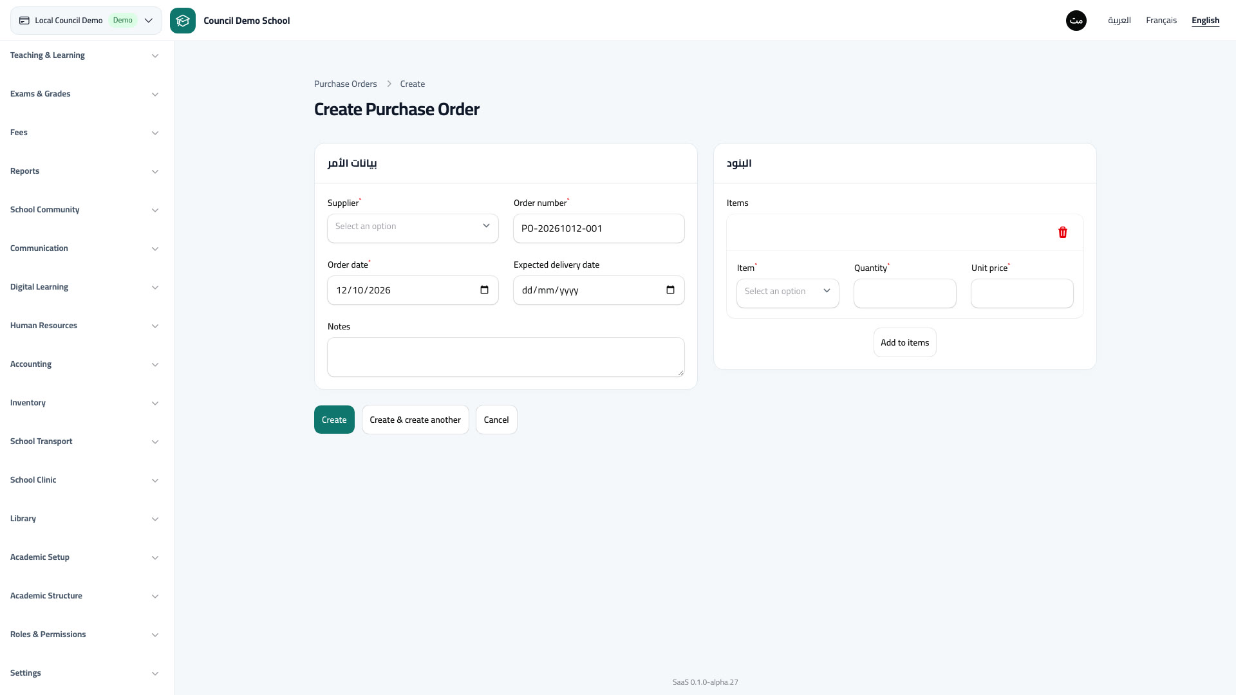Click Add to items button
Image resolution: width=1236 pixels, height=695 pixels.
(x=905, y=342)
